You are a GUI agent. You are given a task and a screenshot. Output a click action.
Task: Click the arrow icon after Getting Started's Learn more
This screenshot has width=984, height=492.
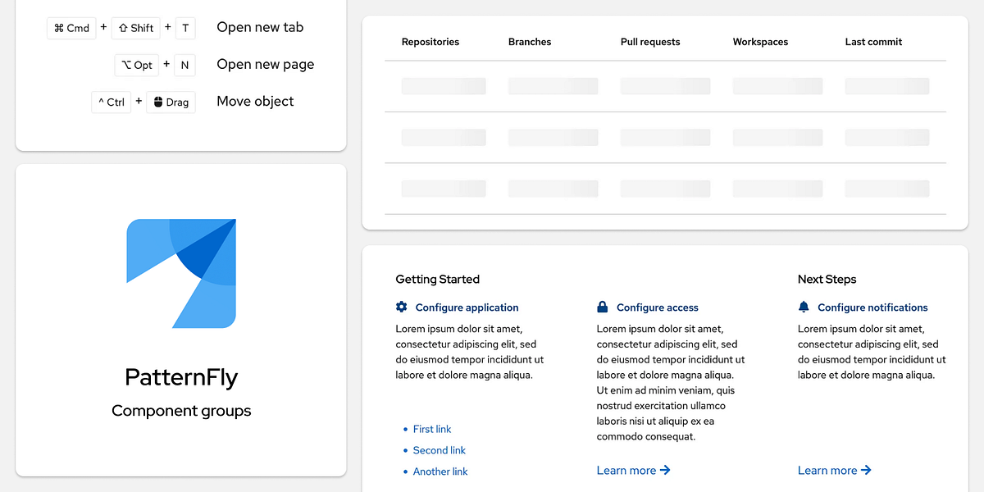(666, 470)
